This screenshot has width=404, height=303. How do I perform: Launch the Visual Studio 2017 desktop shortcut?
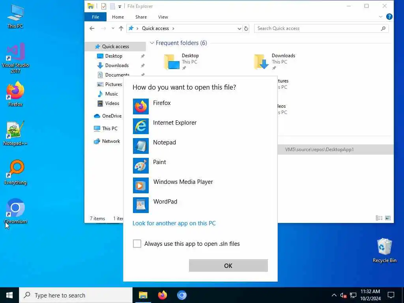pos(15,58)
